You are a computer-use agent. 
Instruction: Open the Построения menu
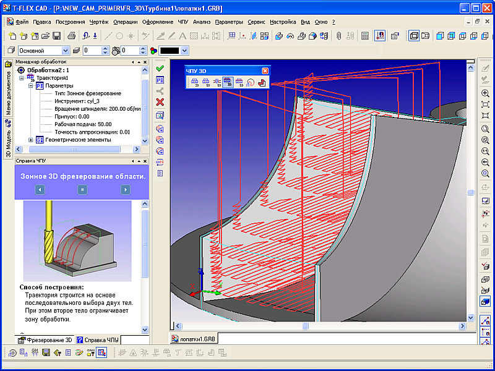[x=70, y=22]
